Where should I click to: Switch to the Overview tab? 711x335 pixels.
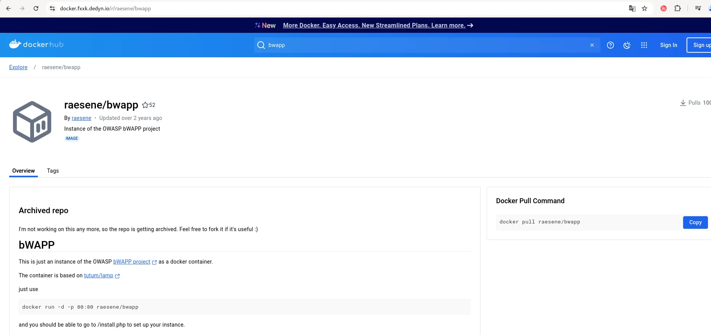pyautogui.click(x=23, y=171)
